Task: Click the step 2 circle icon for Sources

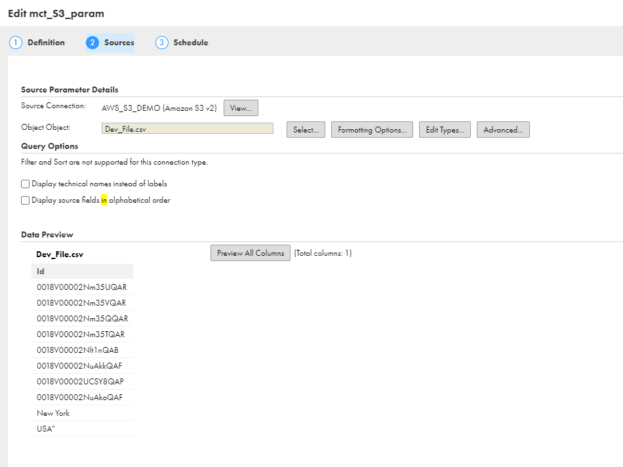Action: pos(92,43)
